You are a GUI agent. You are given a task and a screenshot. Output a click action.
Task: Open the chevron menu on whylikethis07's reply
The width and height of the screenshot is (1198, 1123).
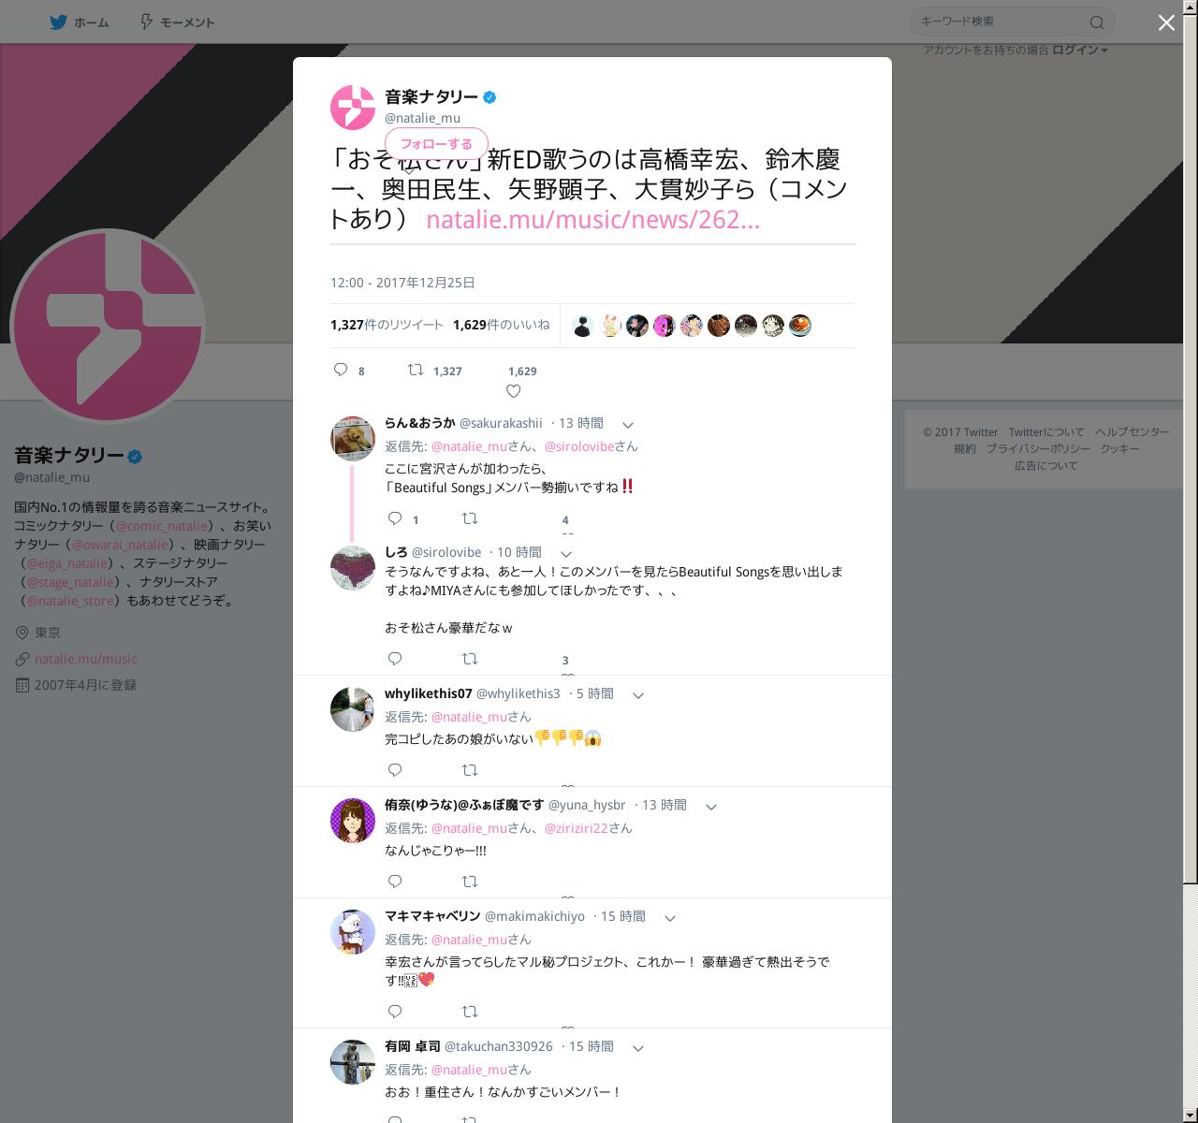point(638,695)
